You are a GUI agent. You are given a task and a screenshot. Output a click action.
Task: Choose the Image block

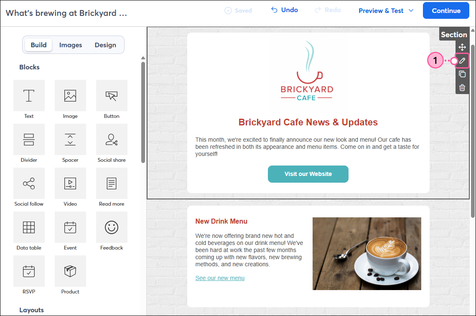[70, 96]
